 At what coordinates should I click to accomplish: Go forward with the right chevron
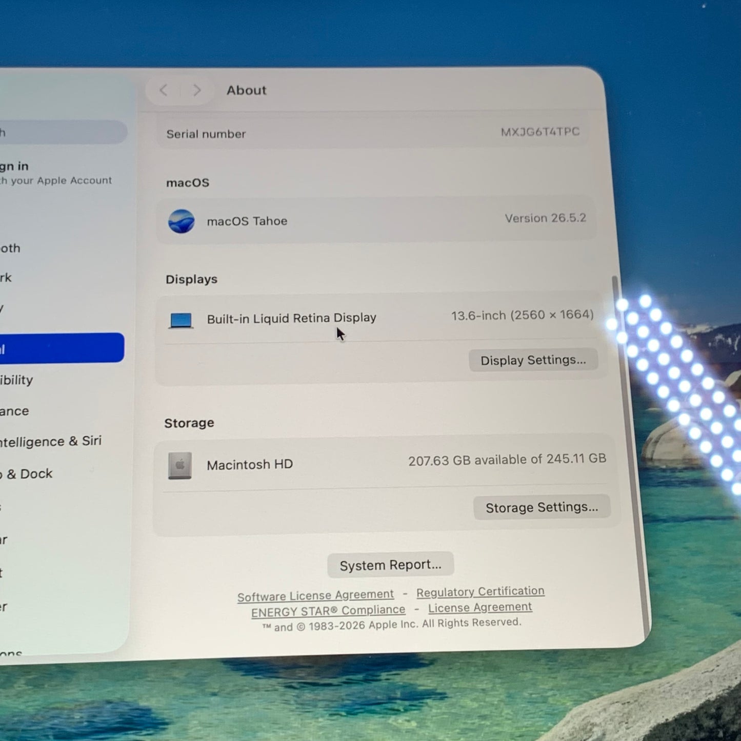196,90
